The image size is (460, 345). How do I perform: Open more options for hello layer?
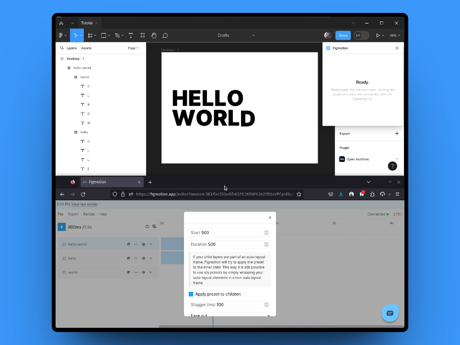tap(136, 258)
